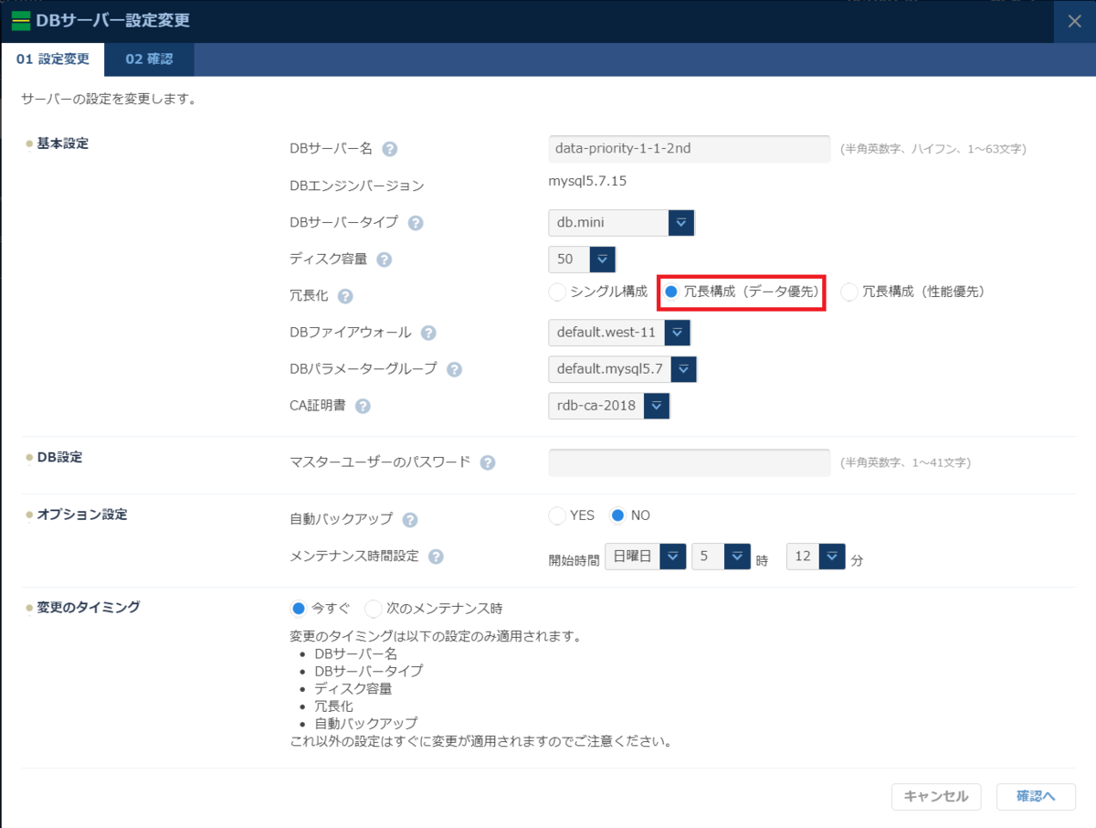
Task: Click help icon next to ディスク容量
Action: (x=385, y=260)
